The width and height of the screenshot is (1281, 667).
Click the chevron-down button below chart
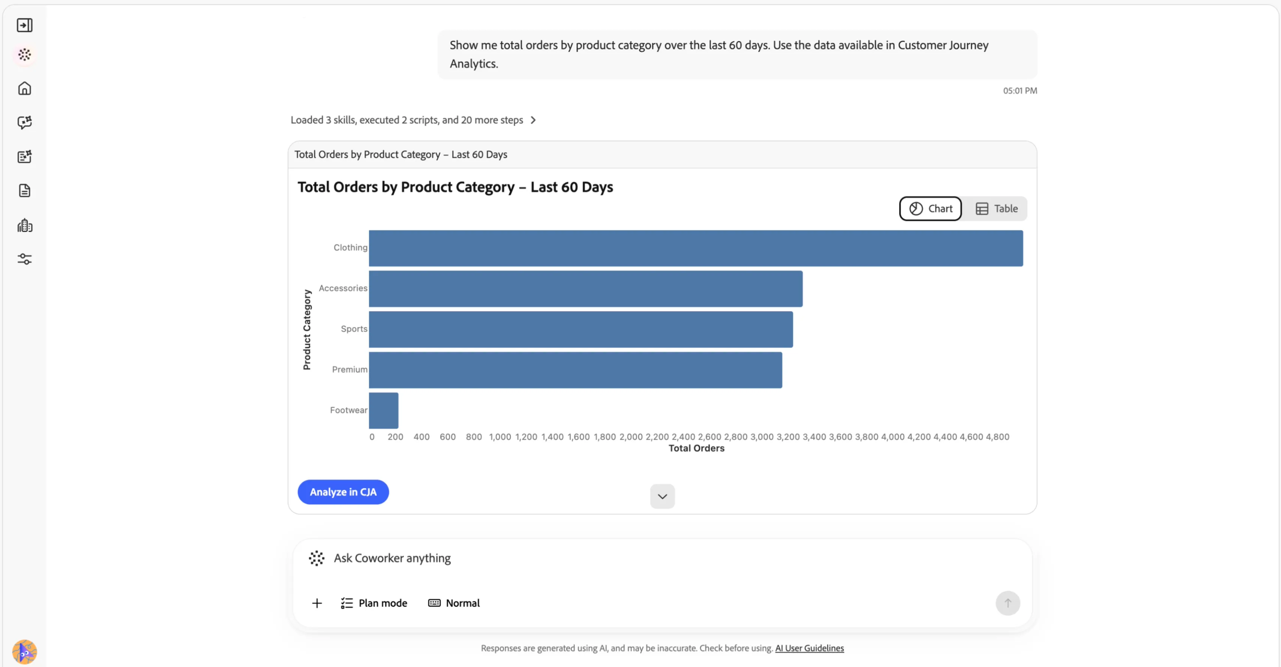pyautogui.click(x=662, y=496)
